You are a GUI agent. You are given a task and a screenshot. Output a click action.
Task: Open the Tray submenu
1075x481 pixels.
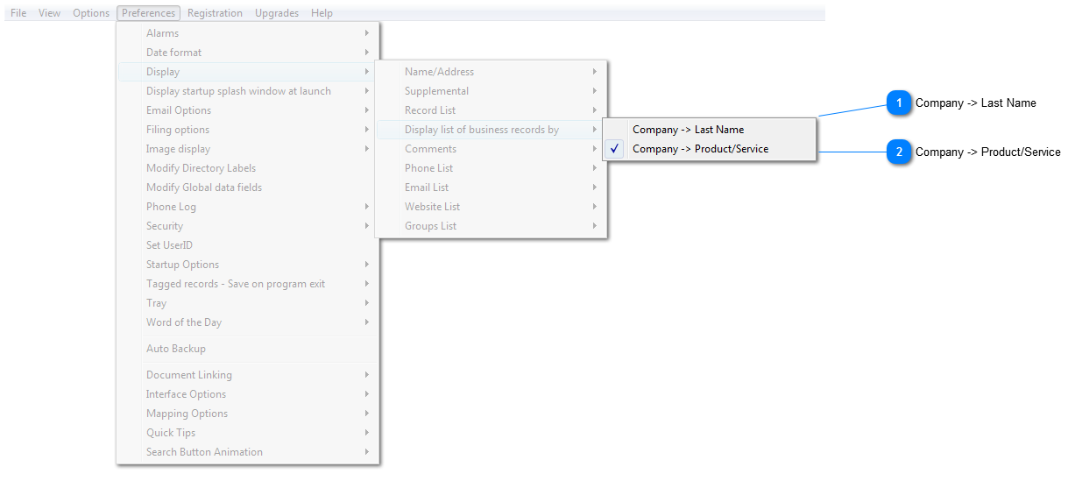pyautogui.click(x=248, y=303)
